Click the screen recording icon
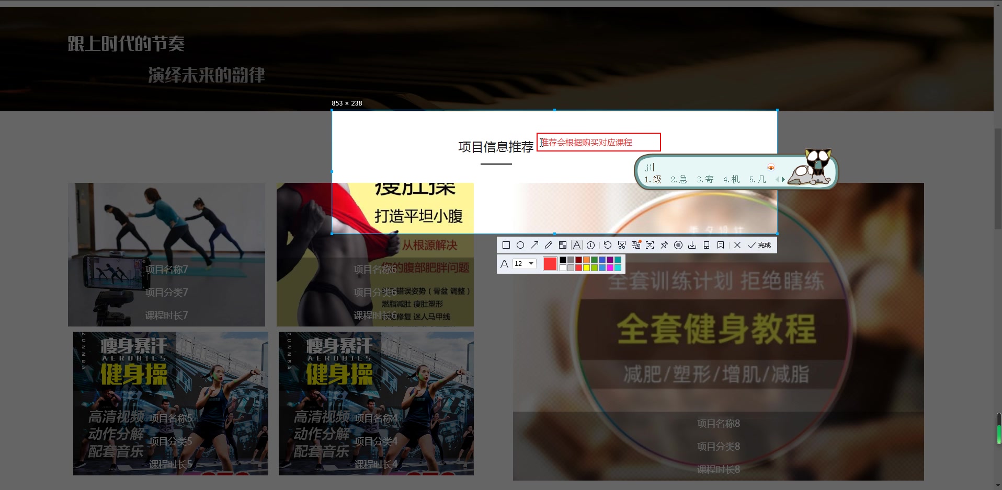 click(x=678, y=244)
